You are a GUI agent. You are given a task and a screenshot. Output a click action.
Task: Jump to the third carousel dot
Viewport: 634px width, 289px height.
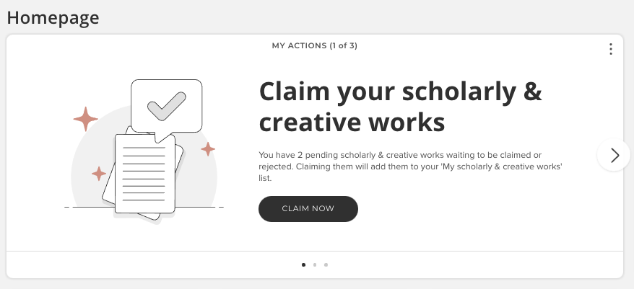point(326,264)
